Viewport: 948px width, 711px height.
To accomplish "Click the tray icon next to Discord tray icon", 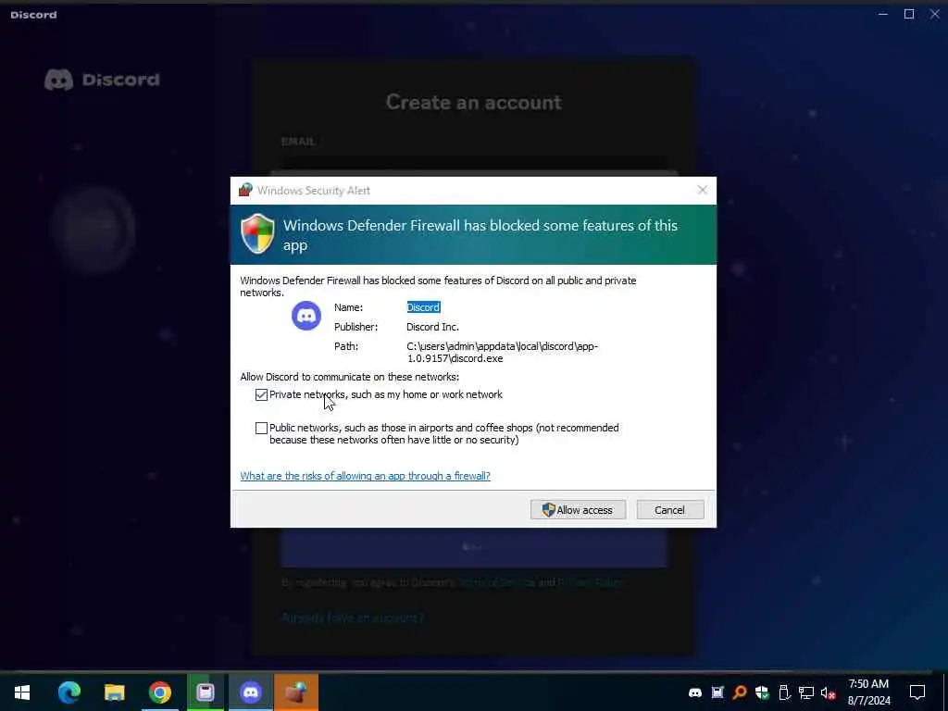I will (717, 692).
